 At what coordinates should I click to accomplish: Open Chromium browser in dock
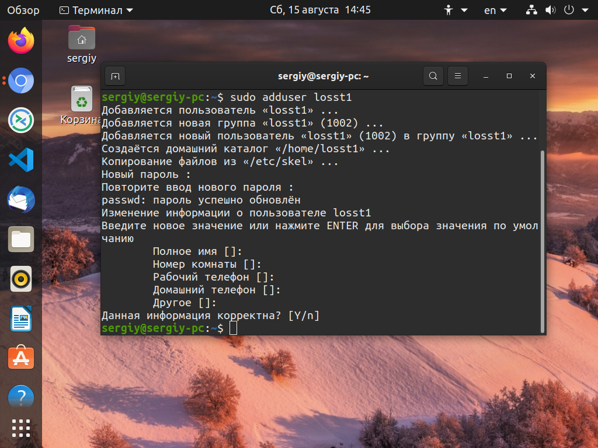point(21,80)
